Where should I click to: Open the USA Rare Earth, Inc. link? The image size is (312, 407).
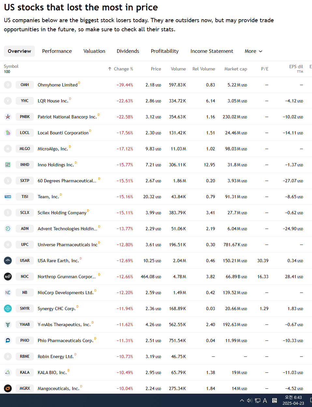58,261
